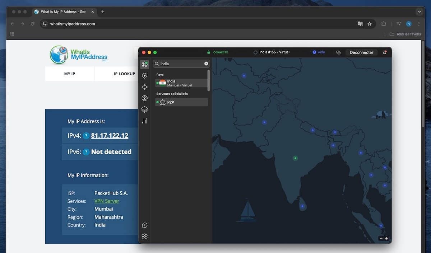Open Meshnet icon in NordVPN sidebar
This screenshot has width=431, height=253.
tap(144, 87)
